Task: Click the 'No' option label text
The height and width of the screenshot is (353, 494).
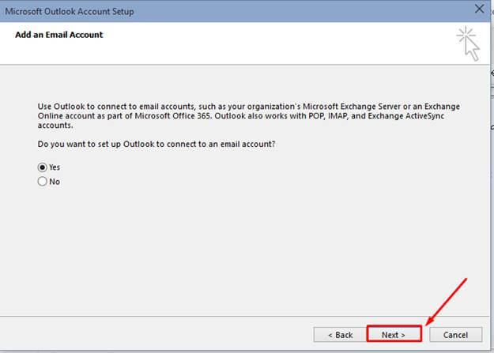Action: point(54,182)
